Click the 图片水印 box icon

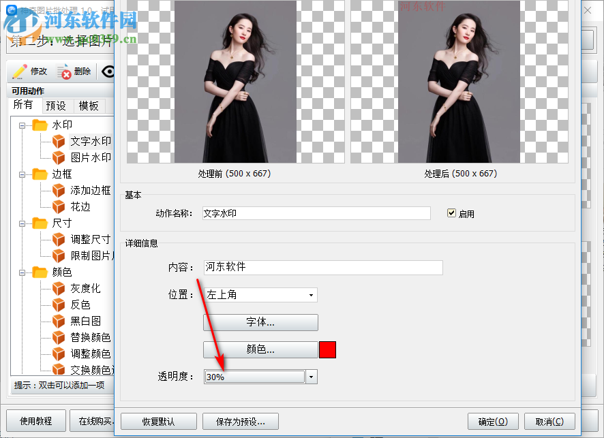[x=59, y=157]
